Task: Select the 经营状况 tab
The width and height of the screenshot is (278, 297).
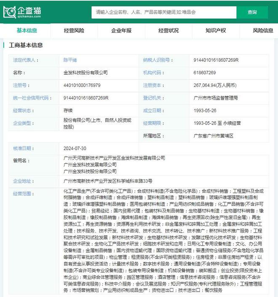Action: point(168,30)
